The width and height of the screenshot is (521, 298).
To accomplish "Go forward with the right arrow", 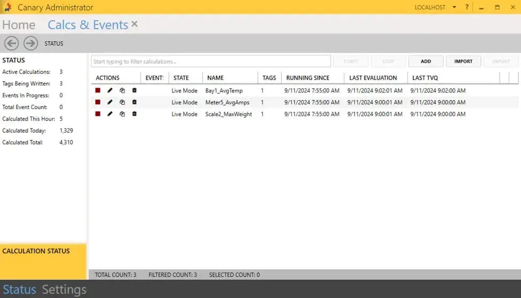I will click(31, 43).
